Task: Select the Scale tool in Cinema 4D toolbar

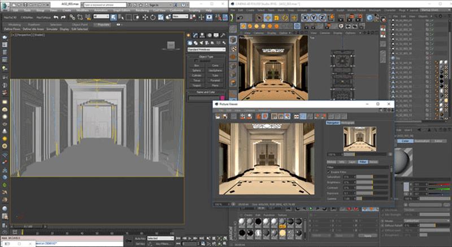Action: (x=276, y=18)
